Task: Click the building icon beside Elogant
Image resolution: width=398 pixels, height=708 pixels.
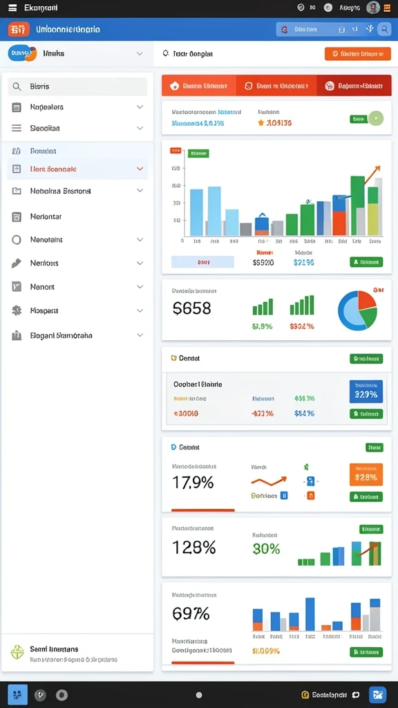Action: click(x=17, y=335)
